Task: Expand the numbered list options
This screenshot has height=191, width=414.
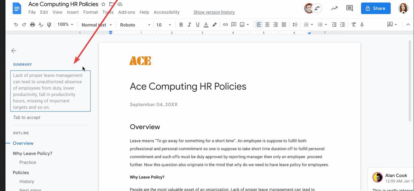Action: click(312, 25)
